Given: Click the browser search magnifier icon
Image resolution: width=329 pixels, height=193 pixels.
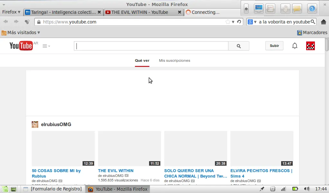Looking at the screenshot, I should pos(313,22).
